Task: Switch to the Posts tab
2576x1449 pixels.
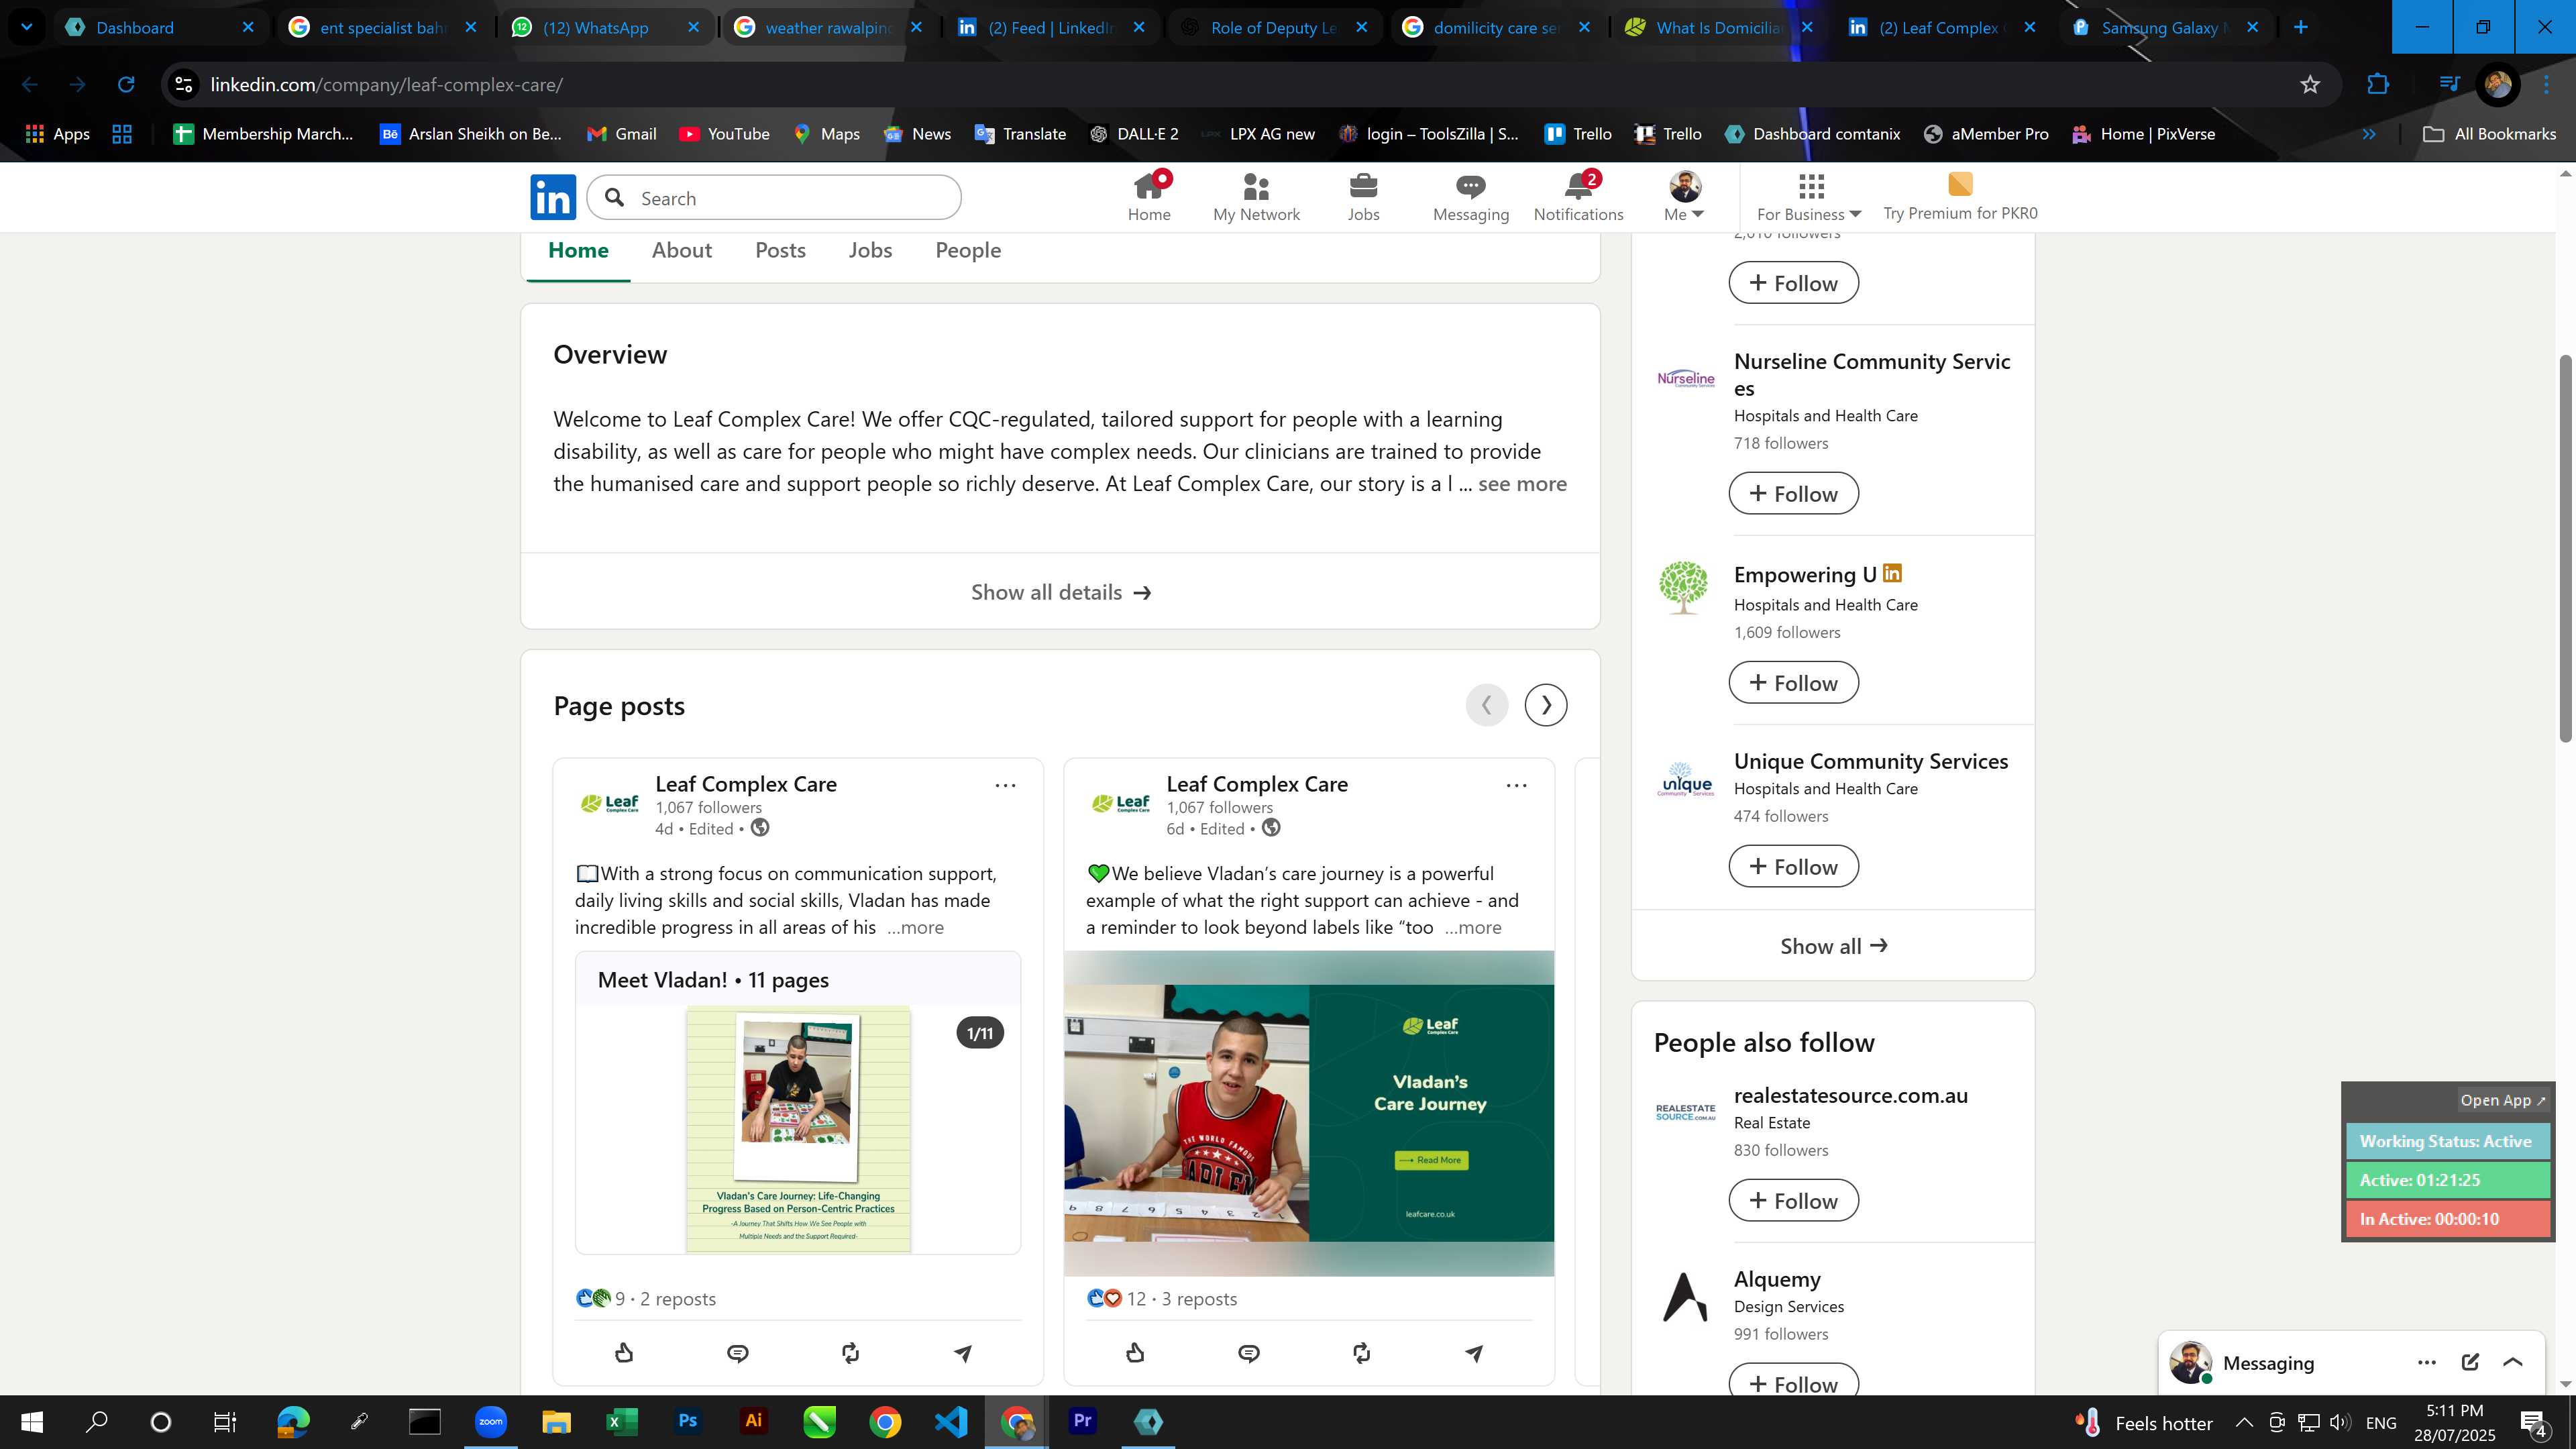Action: [x=780, y=250]
